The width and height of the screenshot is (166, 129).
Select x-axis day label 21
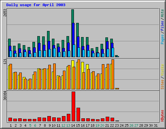coord(107,125)
